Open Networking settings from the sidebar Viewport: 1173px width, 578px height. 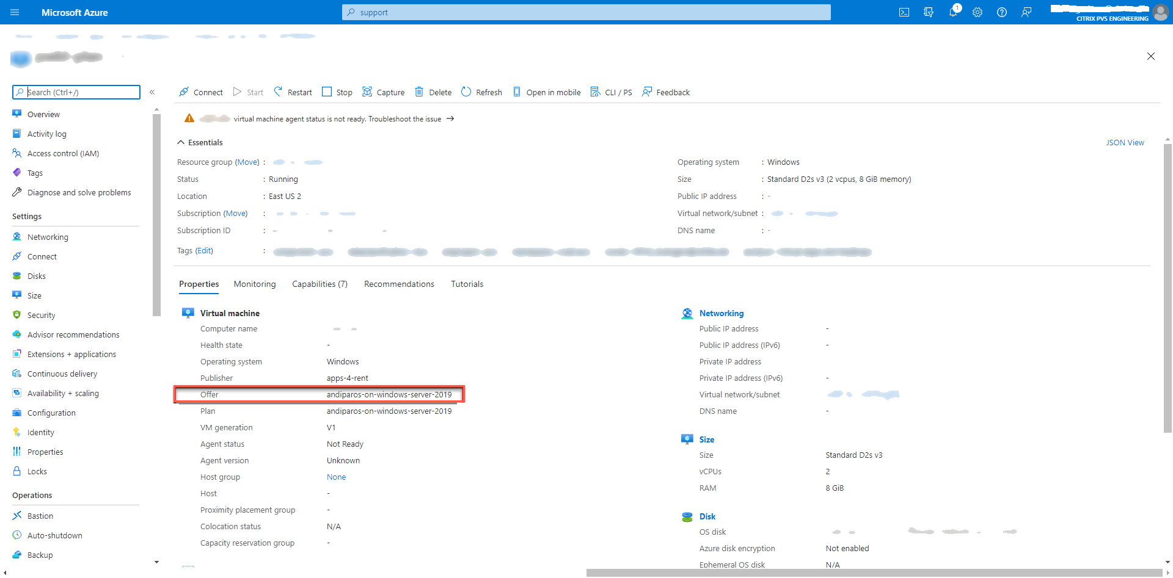click(x=48, y=236)
